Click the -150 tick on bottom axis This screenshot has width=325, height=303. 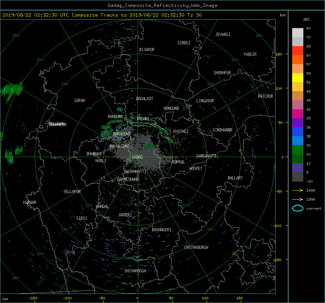coord(33,298)
